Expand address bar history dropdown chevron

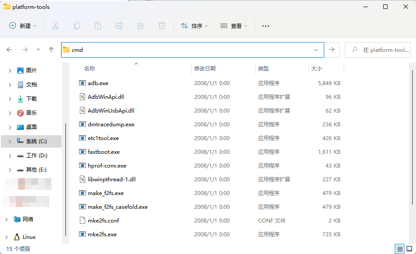316,50
